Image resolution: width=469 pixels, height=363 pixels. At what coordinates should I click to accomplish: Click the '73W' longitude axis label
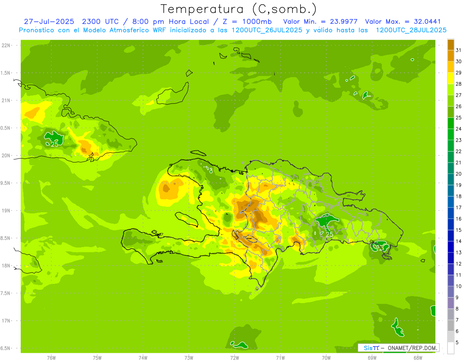(x=189, y=358)
